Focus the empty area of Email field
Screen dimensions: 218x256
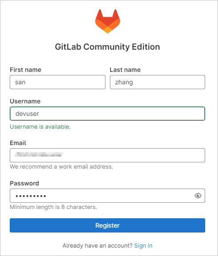pos(134,155)
